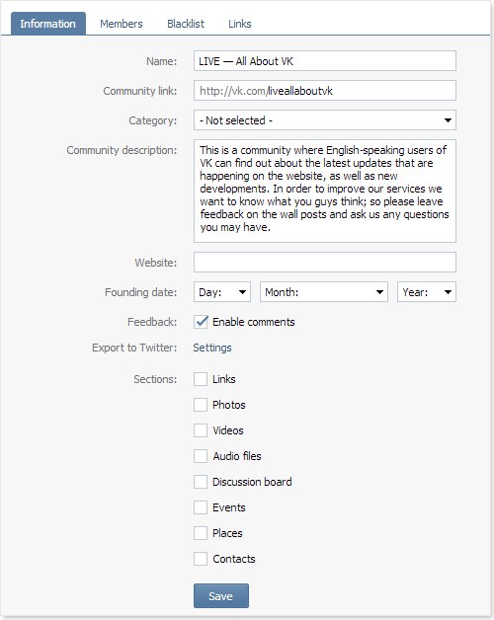The height and width of the screenshot is (620, 494).
Task: Open the Blacklist tab
Action: (x=186, y=24)
